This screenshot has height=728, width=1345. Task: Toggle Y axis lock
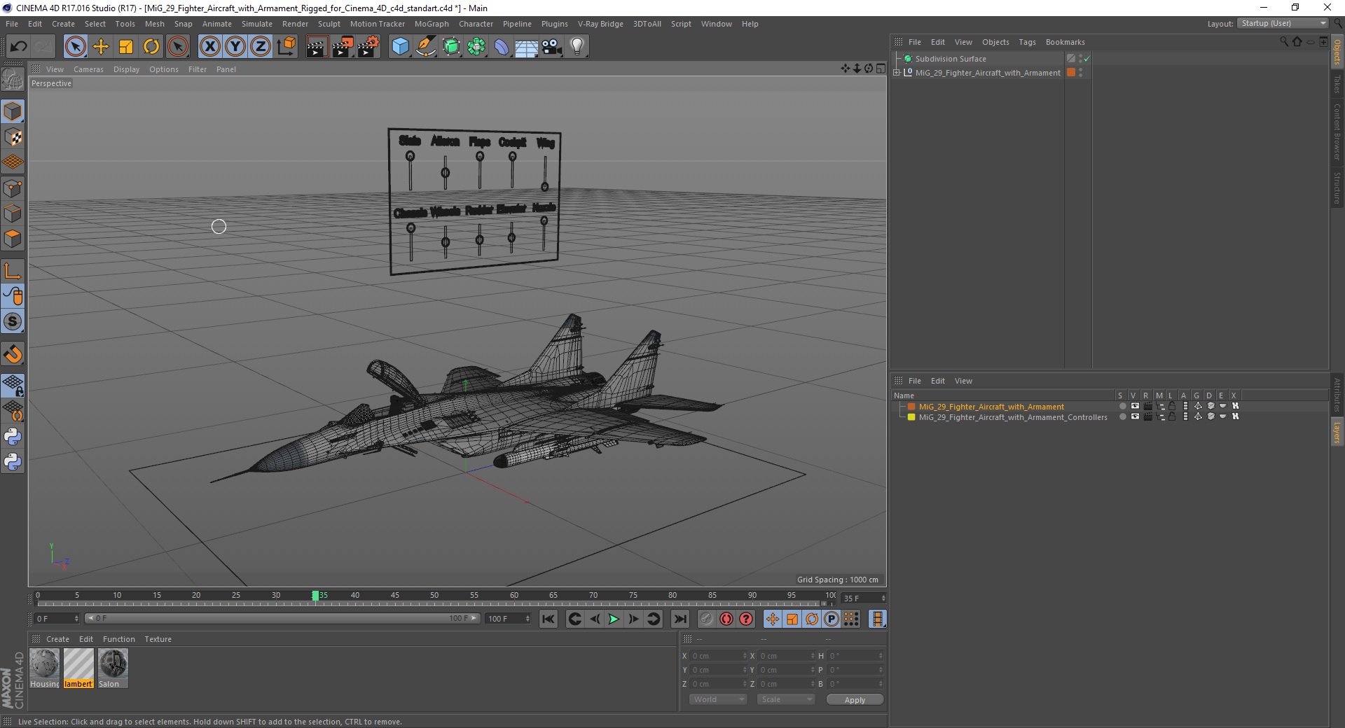tap(235, 47)
